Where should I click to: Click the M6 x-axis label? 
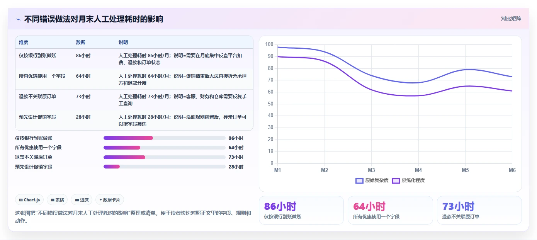click(x=512, y=170)
